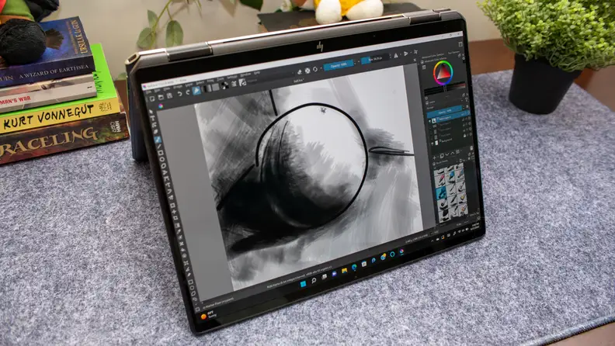Open the fill pattern chooser in the toolbar
The image size is (615, 346).
pos(216,88)
